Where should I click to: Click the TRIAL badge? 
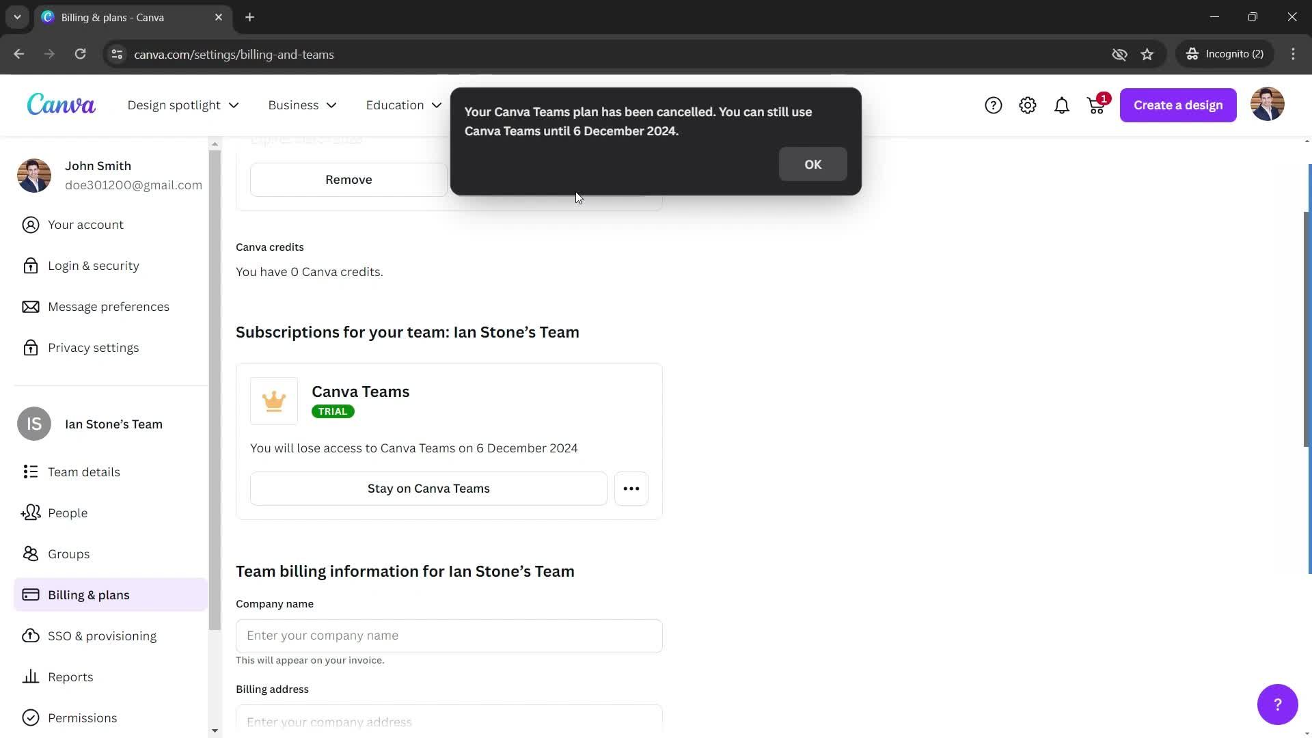coord(333,411)
